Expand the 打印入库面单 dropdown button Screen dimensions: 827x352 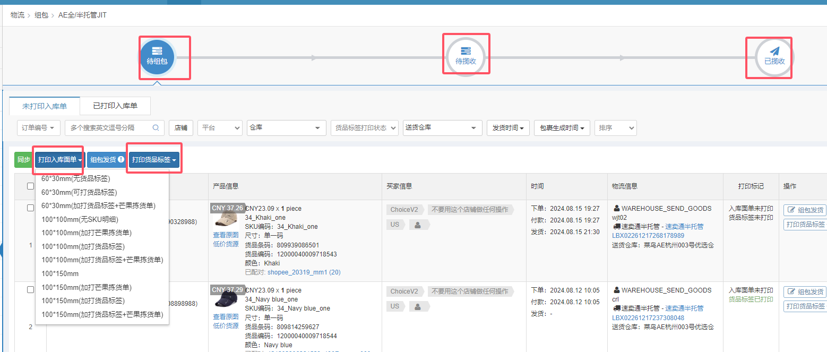coord(59,160)
